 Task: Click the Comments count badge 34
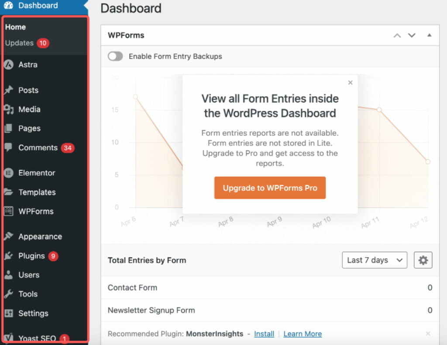[x=68, y=148]
